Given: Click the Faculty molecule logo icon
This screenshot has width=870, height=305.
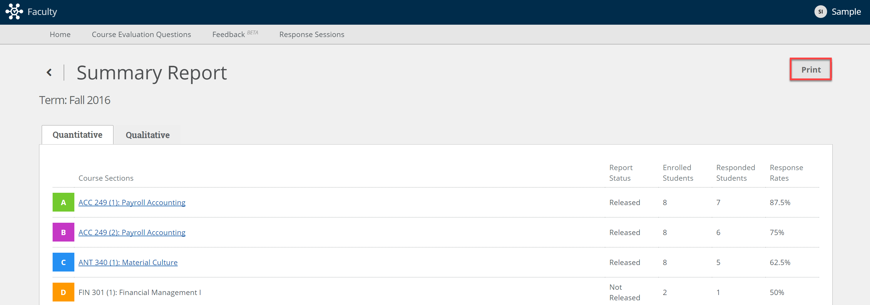Looking at the screenshot, I should click(14, 12).
